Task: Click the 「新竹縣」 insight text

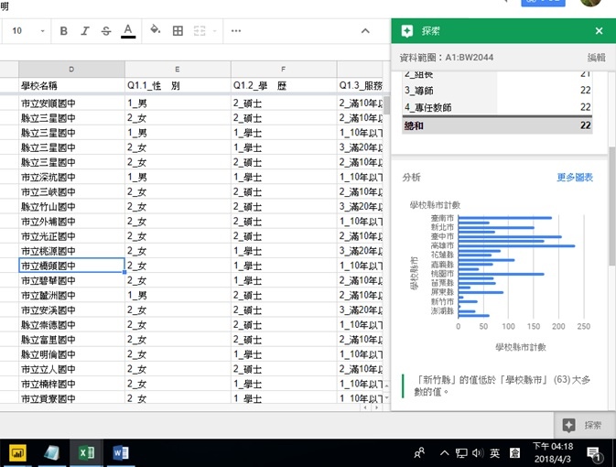Action: (x=503, y=386)
